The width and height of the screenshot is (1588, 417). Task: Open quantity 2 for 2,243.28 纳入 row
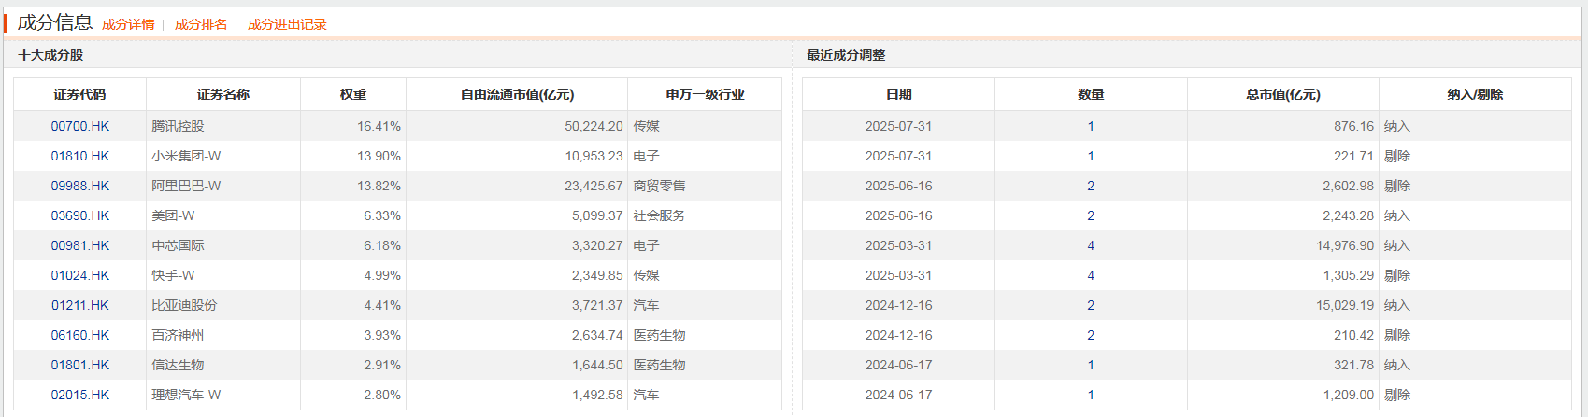pos(1091,215)
